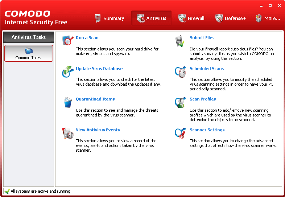The width and height of the screenshot is (285, 197).
Task: Switch to the Summary tab
Action: tap(110, 19)
